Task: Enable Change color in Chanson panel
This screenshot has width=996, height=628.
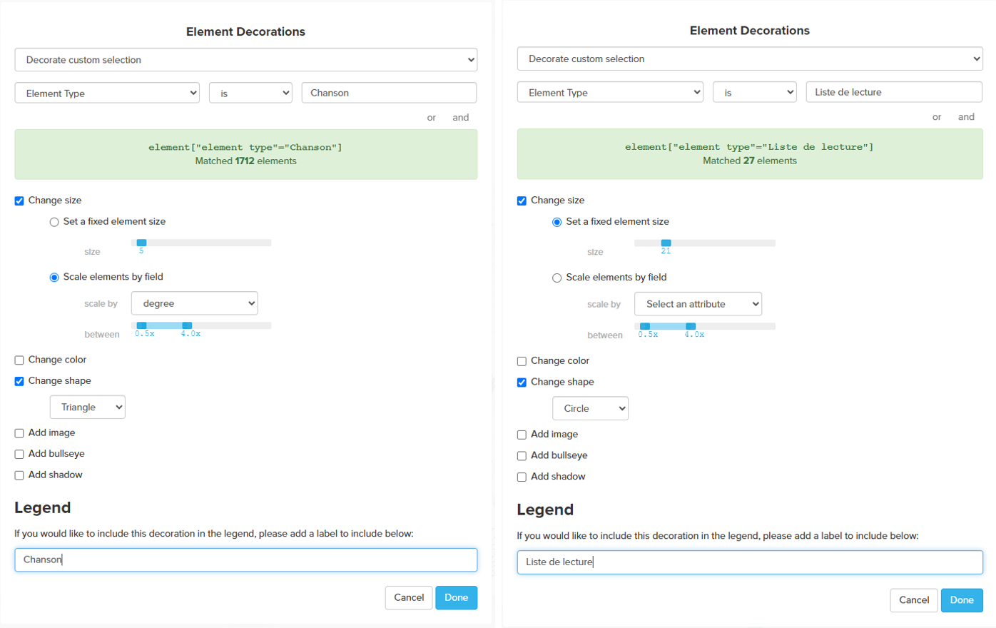Action: [x=19, y=360]
